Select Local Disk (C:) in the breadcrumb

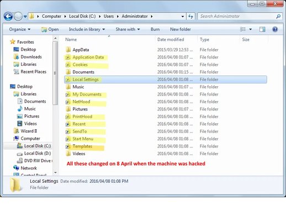pos(82,16)
